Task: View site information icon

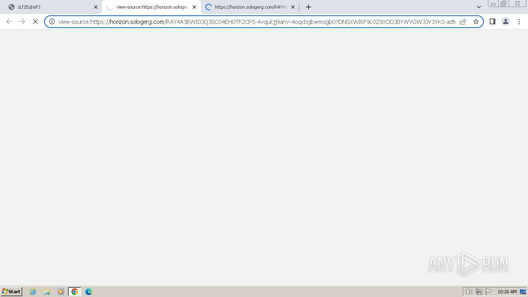Action: point(52,21)
